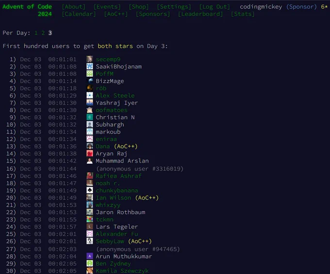This screenshot has width=330, height=274.
Task: Open the [Settings] menu link
Action: pyautogui.click(x=174, y=7)
